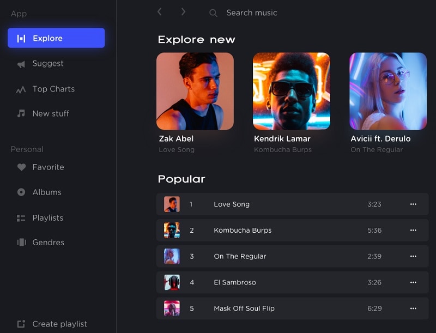Open Playlists in the sidebar
Screen dimensions: 436x333
coord(48,218)
